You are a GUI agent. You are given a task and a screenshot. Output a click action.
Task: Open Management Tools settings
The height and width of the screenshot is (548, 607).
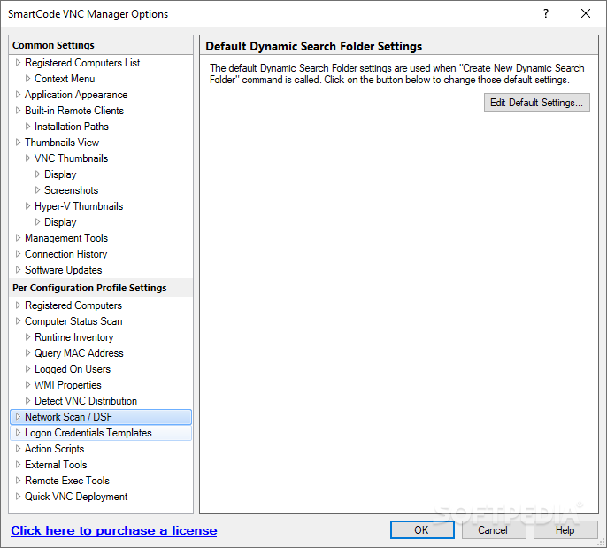point(66,238)
